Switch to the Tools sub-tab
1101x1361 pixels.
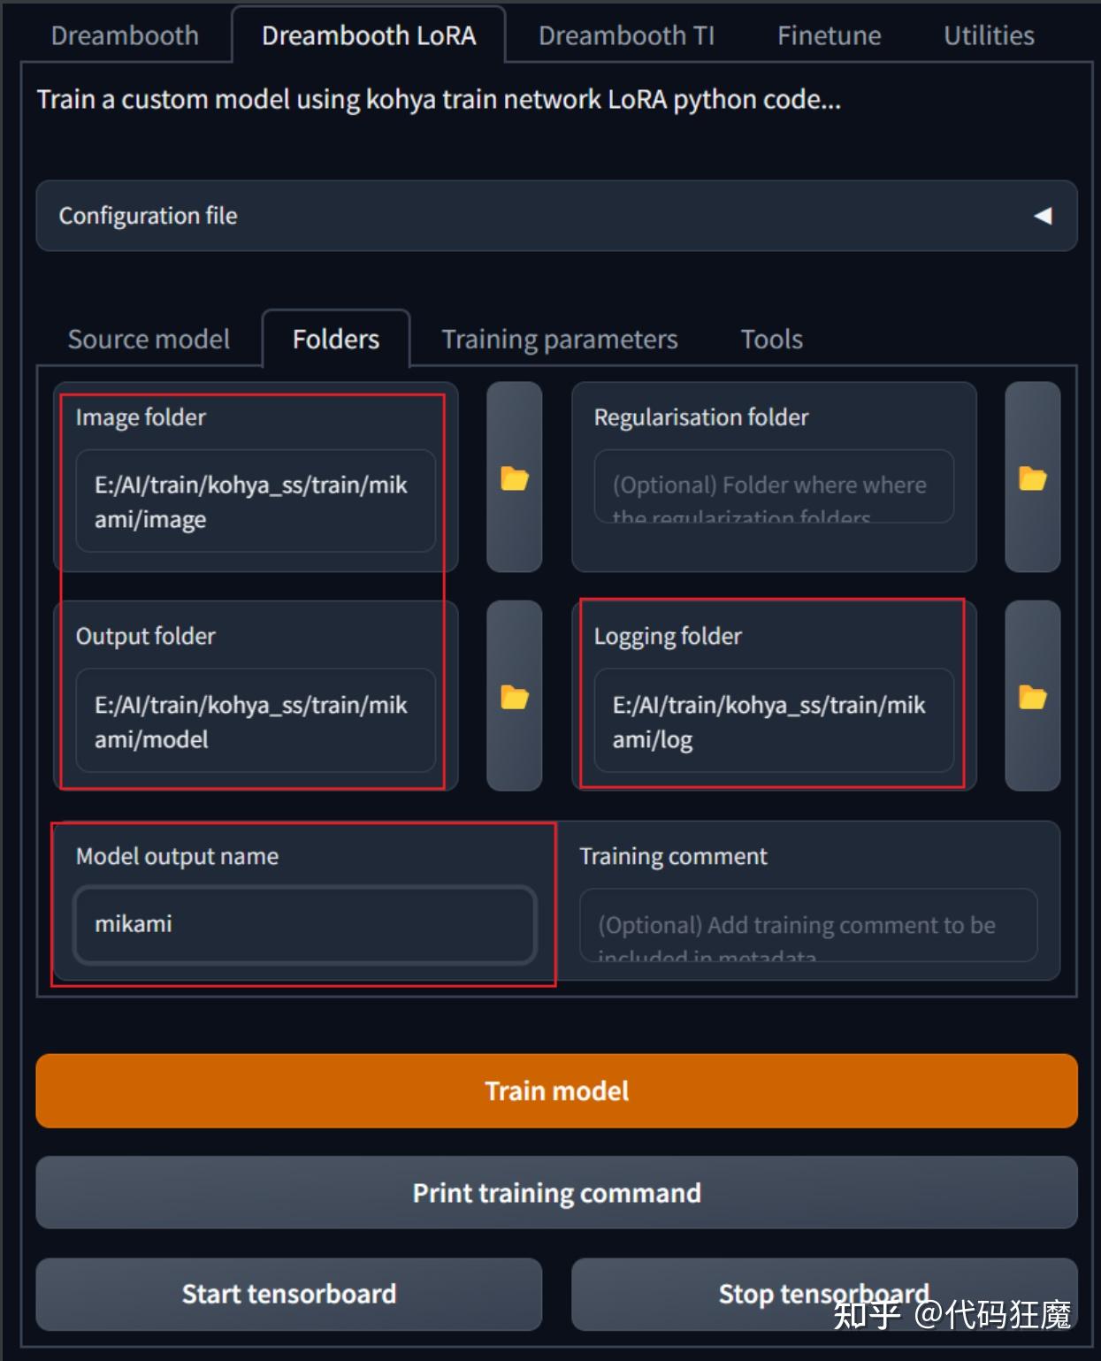[x=772, y=340]
